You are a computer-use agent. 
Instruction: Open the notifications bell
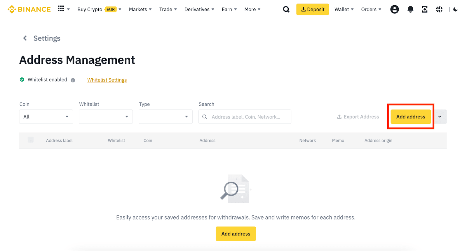point(410,9)
